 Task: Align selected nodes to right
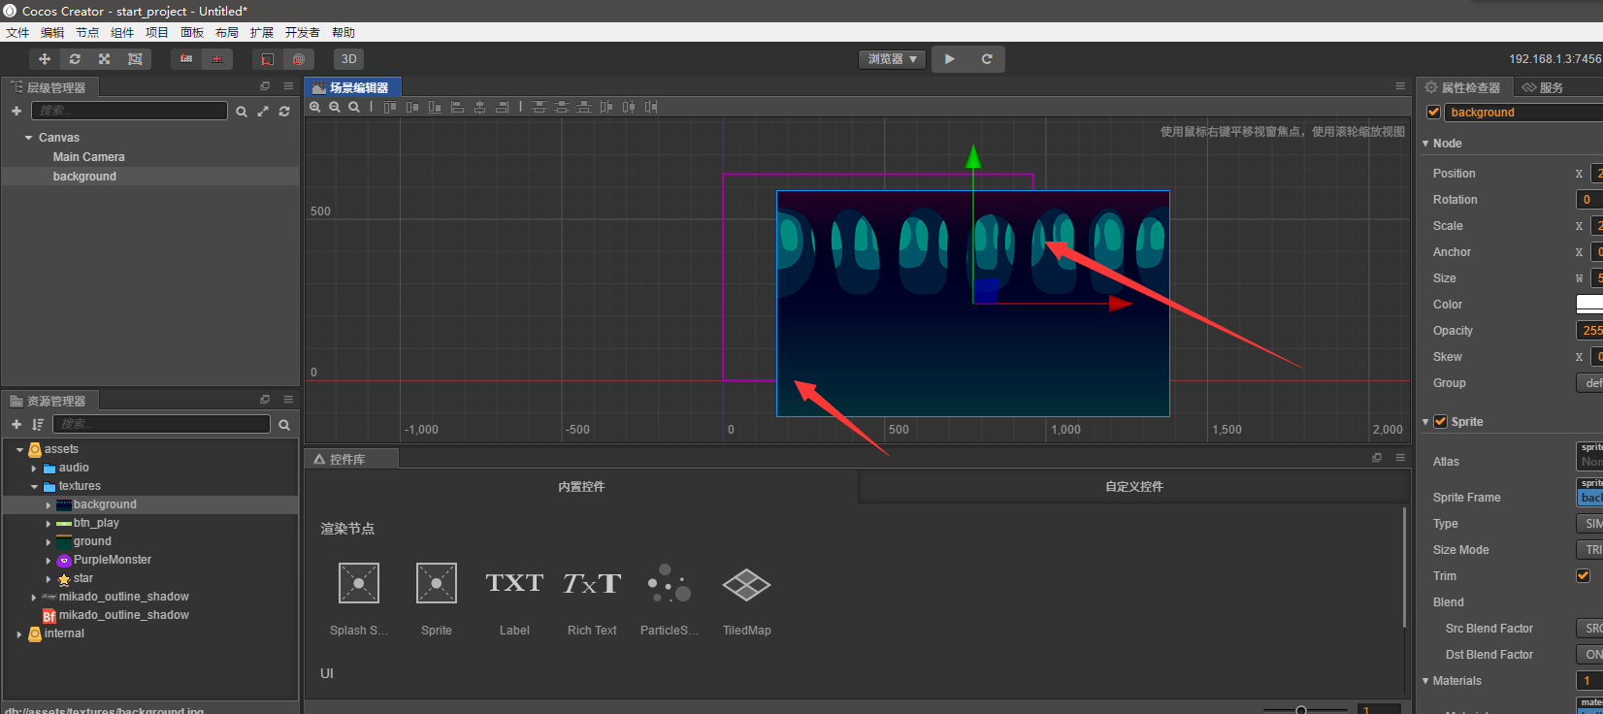[x=502, y=107]
